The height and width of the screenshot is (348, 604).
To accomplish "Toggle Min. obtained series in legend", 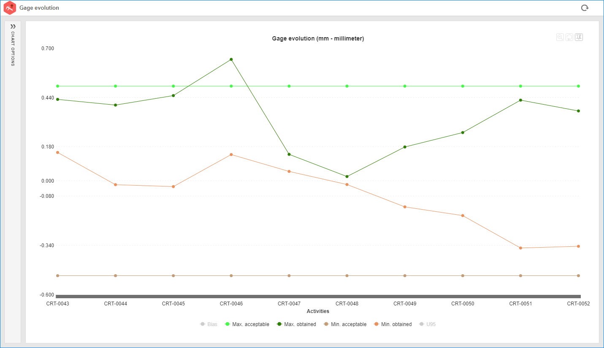I will pos(393,324).
